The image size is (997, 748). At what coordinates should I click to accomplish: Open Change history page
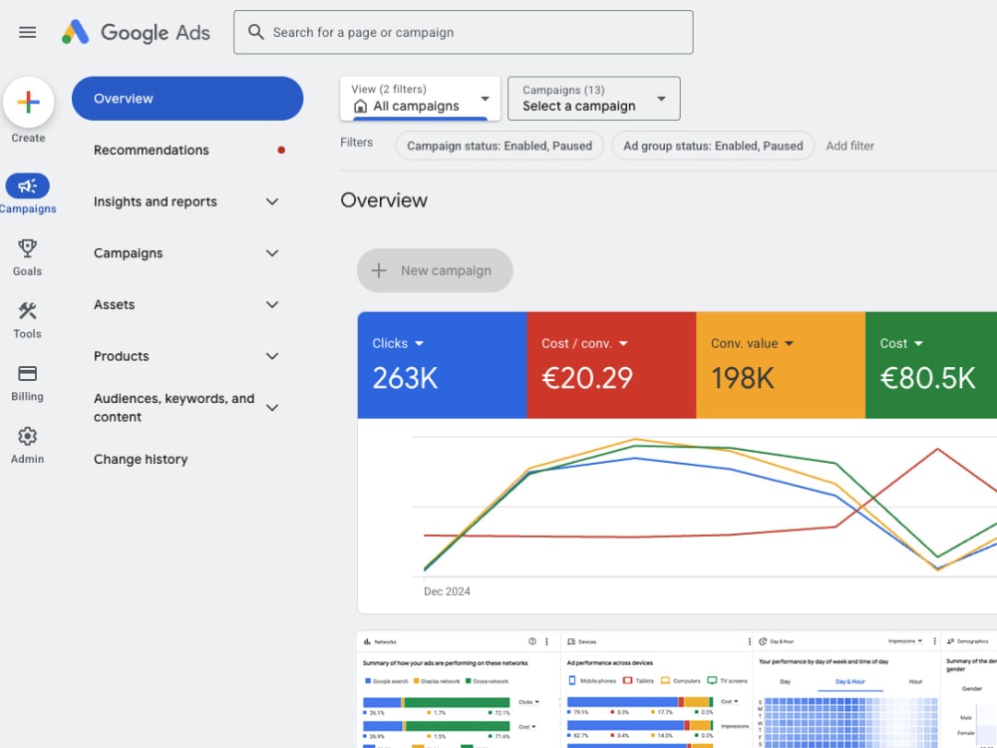coord(141,459)
